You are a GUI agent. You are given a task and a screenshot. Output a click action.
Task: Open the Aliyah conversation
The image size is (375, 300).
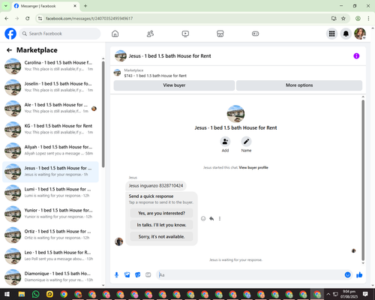click(x=50, y=151)
